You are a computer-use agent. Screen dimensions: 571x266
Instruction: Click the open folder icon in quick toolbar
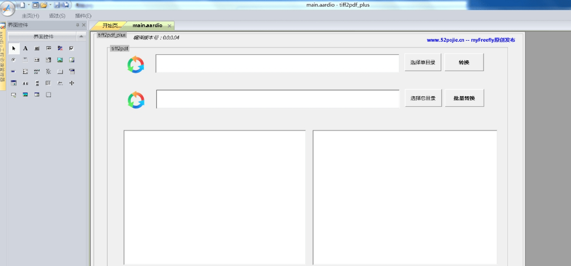coord(44,5)
